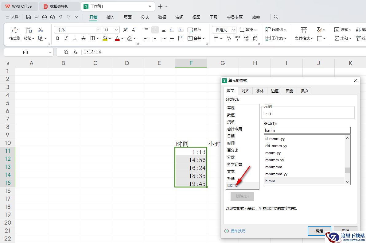Click the strikethrough text icon

83,38
